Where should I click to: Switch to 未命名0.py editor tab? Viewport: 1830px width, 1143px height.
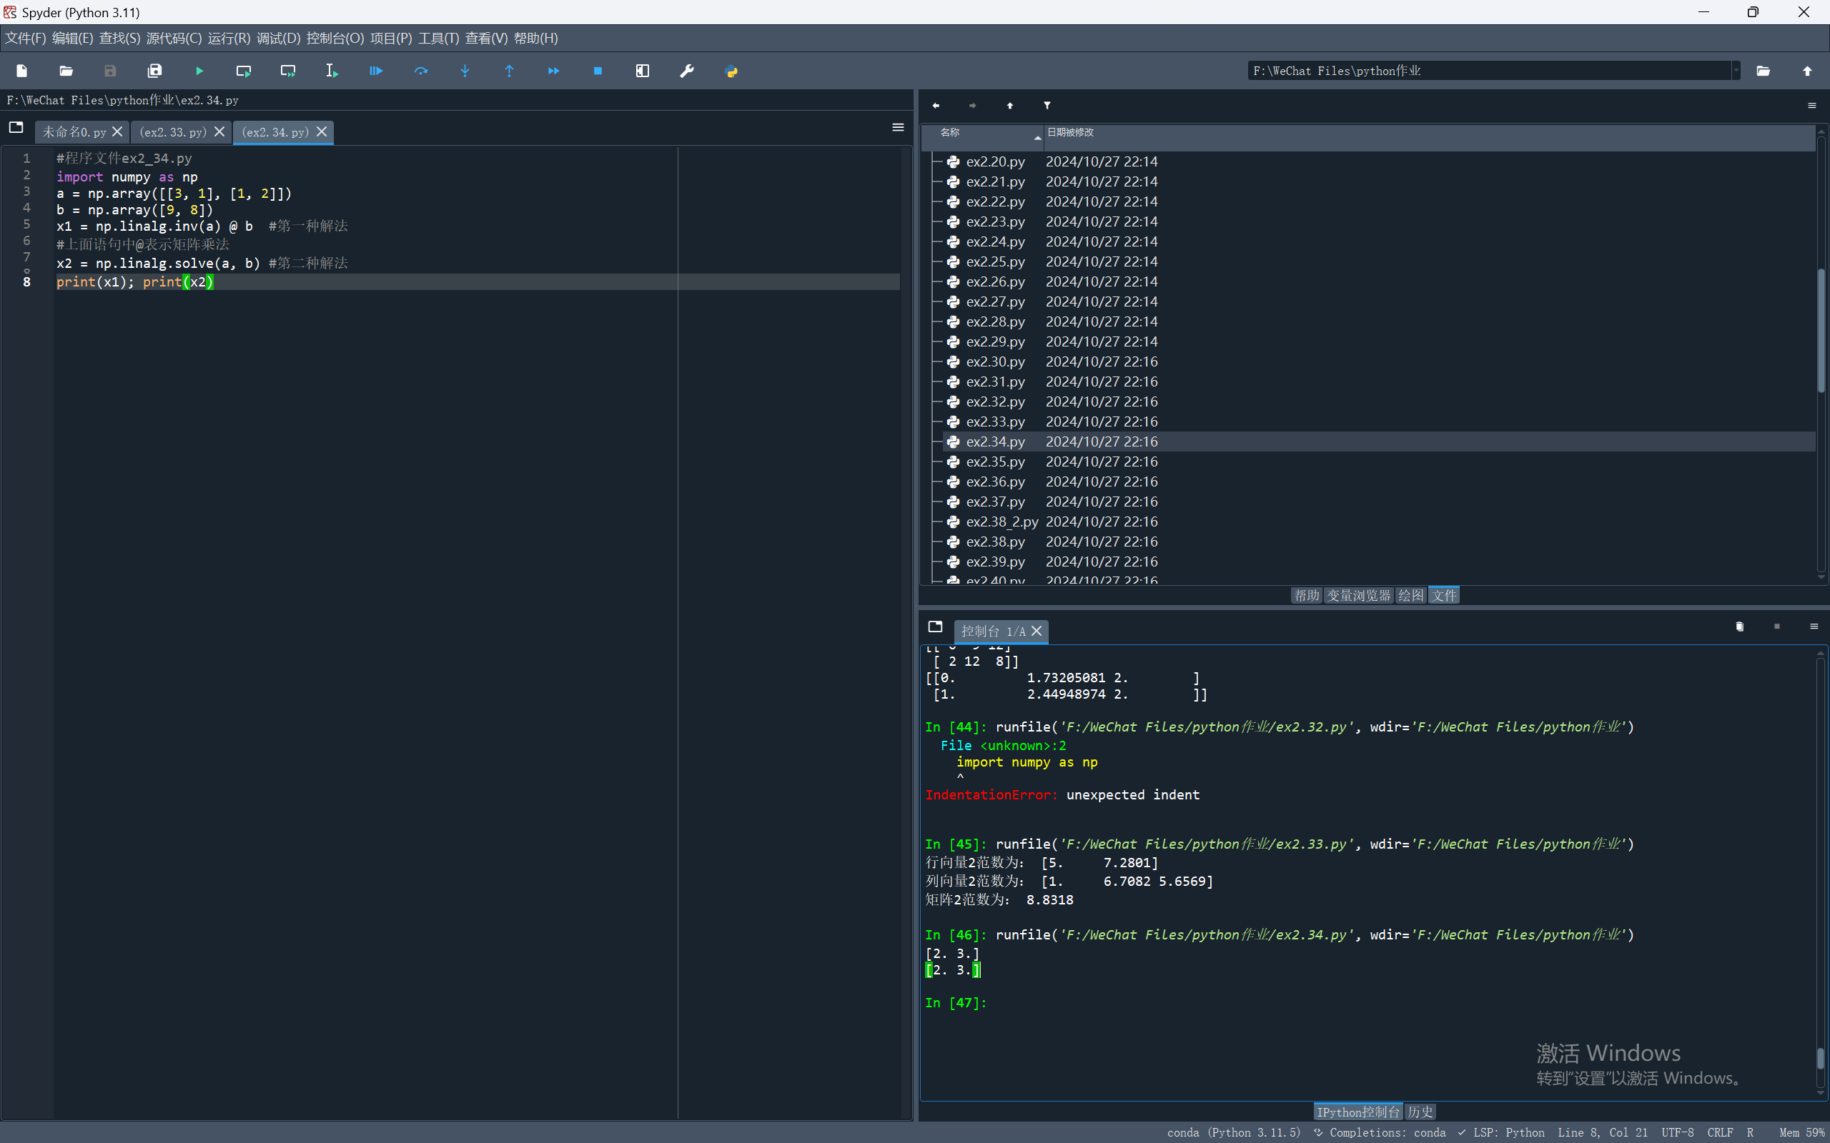(74, 132)
